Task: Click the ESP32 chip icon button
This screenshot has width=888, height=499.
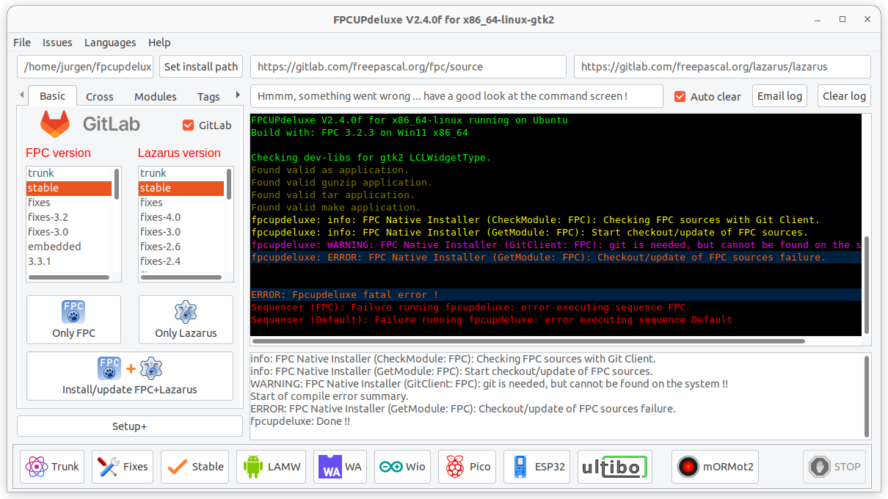Action: pos(539,467)
